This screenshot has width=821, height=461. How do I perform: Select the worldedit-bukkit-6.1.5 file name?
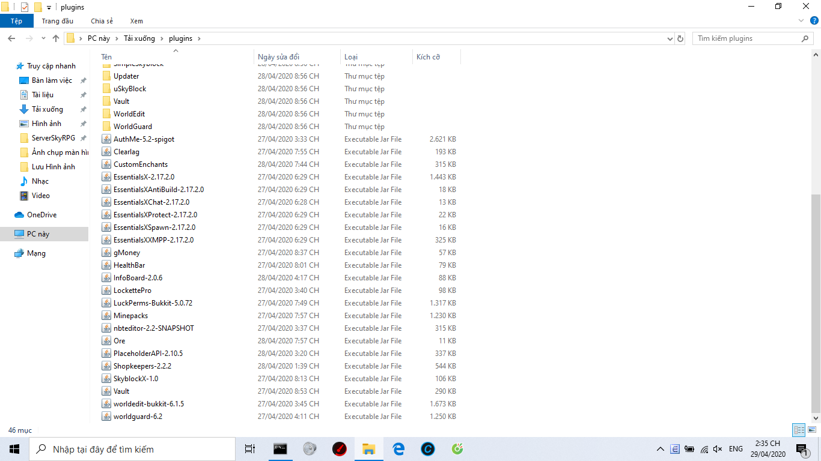[x=148, y=404]
